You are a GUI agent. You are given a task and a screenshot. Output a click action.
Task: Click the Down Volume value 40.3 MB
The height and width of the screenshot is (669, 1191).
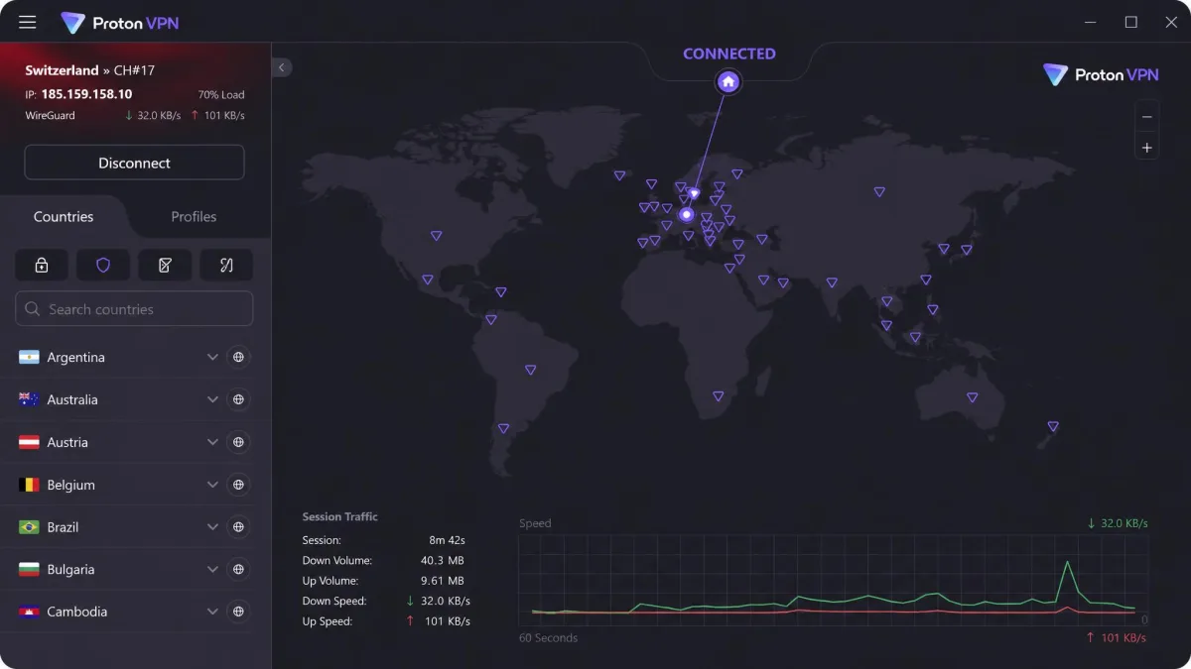[443, 561]
